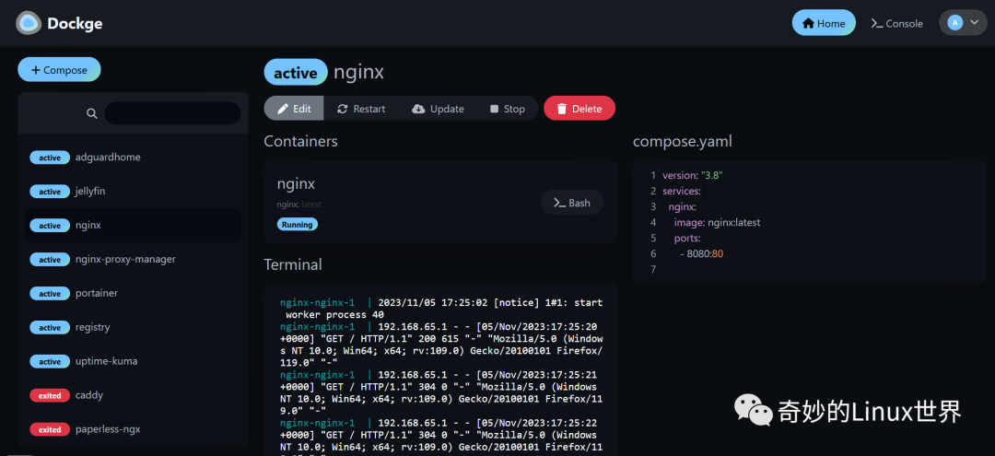The width and height of the screenshot is (995, 456).
Task: Click the cloud download Update icon
Action: click(x=418, y=109)
